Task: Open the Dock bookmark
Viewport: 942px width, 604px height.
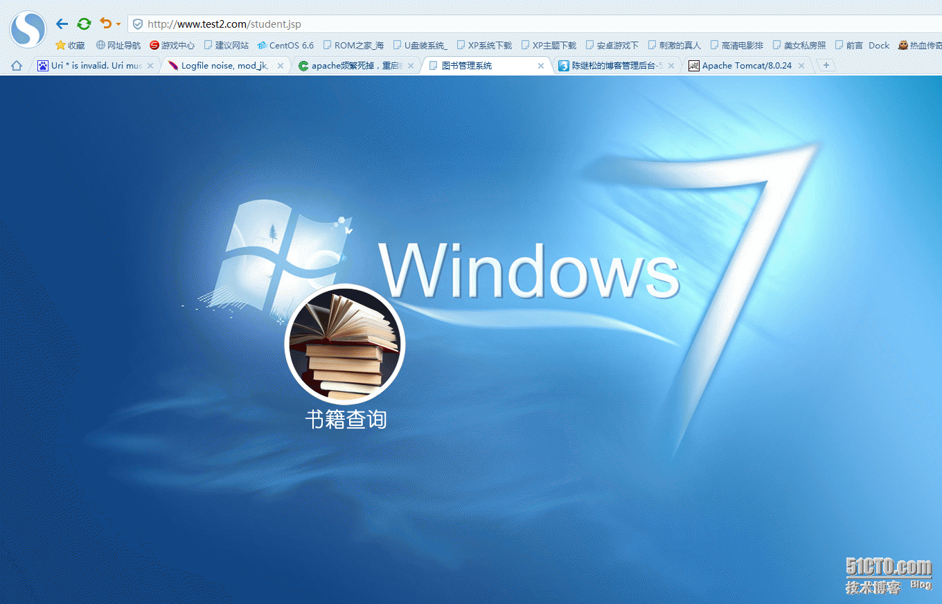Action: [879, 45]
